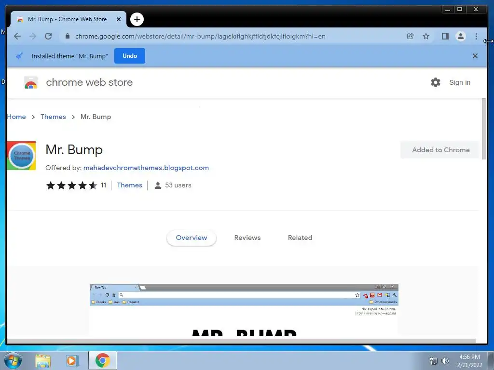494x370 pixels.
Task: Click the 53 users text
Action: click(178, 185)
